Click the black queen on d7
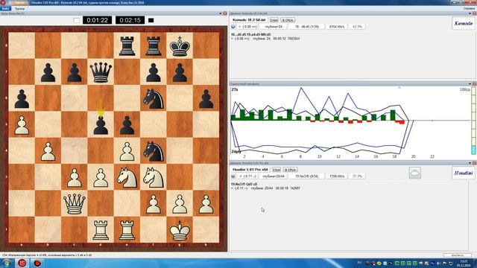 click(101, 72)
